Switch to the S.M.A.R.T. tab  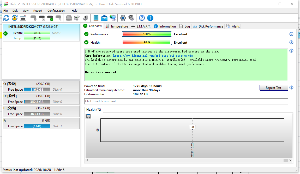click(x=141, y=26)
